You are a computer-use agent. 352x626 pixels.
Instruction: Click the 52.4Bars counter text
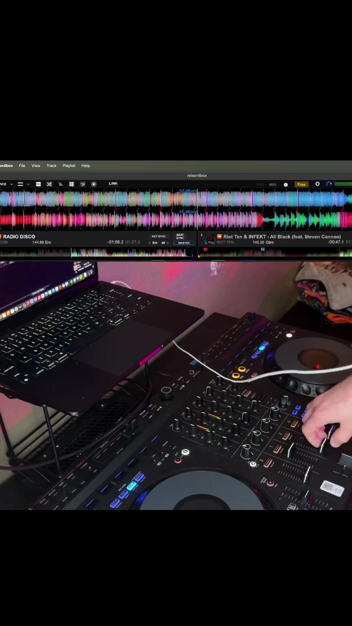pos(188,191)
